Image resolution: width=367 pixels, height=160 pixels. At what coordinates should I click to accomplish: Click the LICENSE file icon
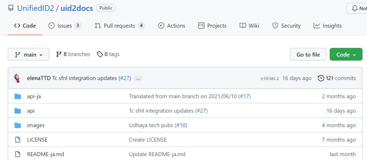pos(18,140)
